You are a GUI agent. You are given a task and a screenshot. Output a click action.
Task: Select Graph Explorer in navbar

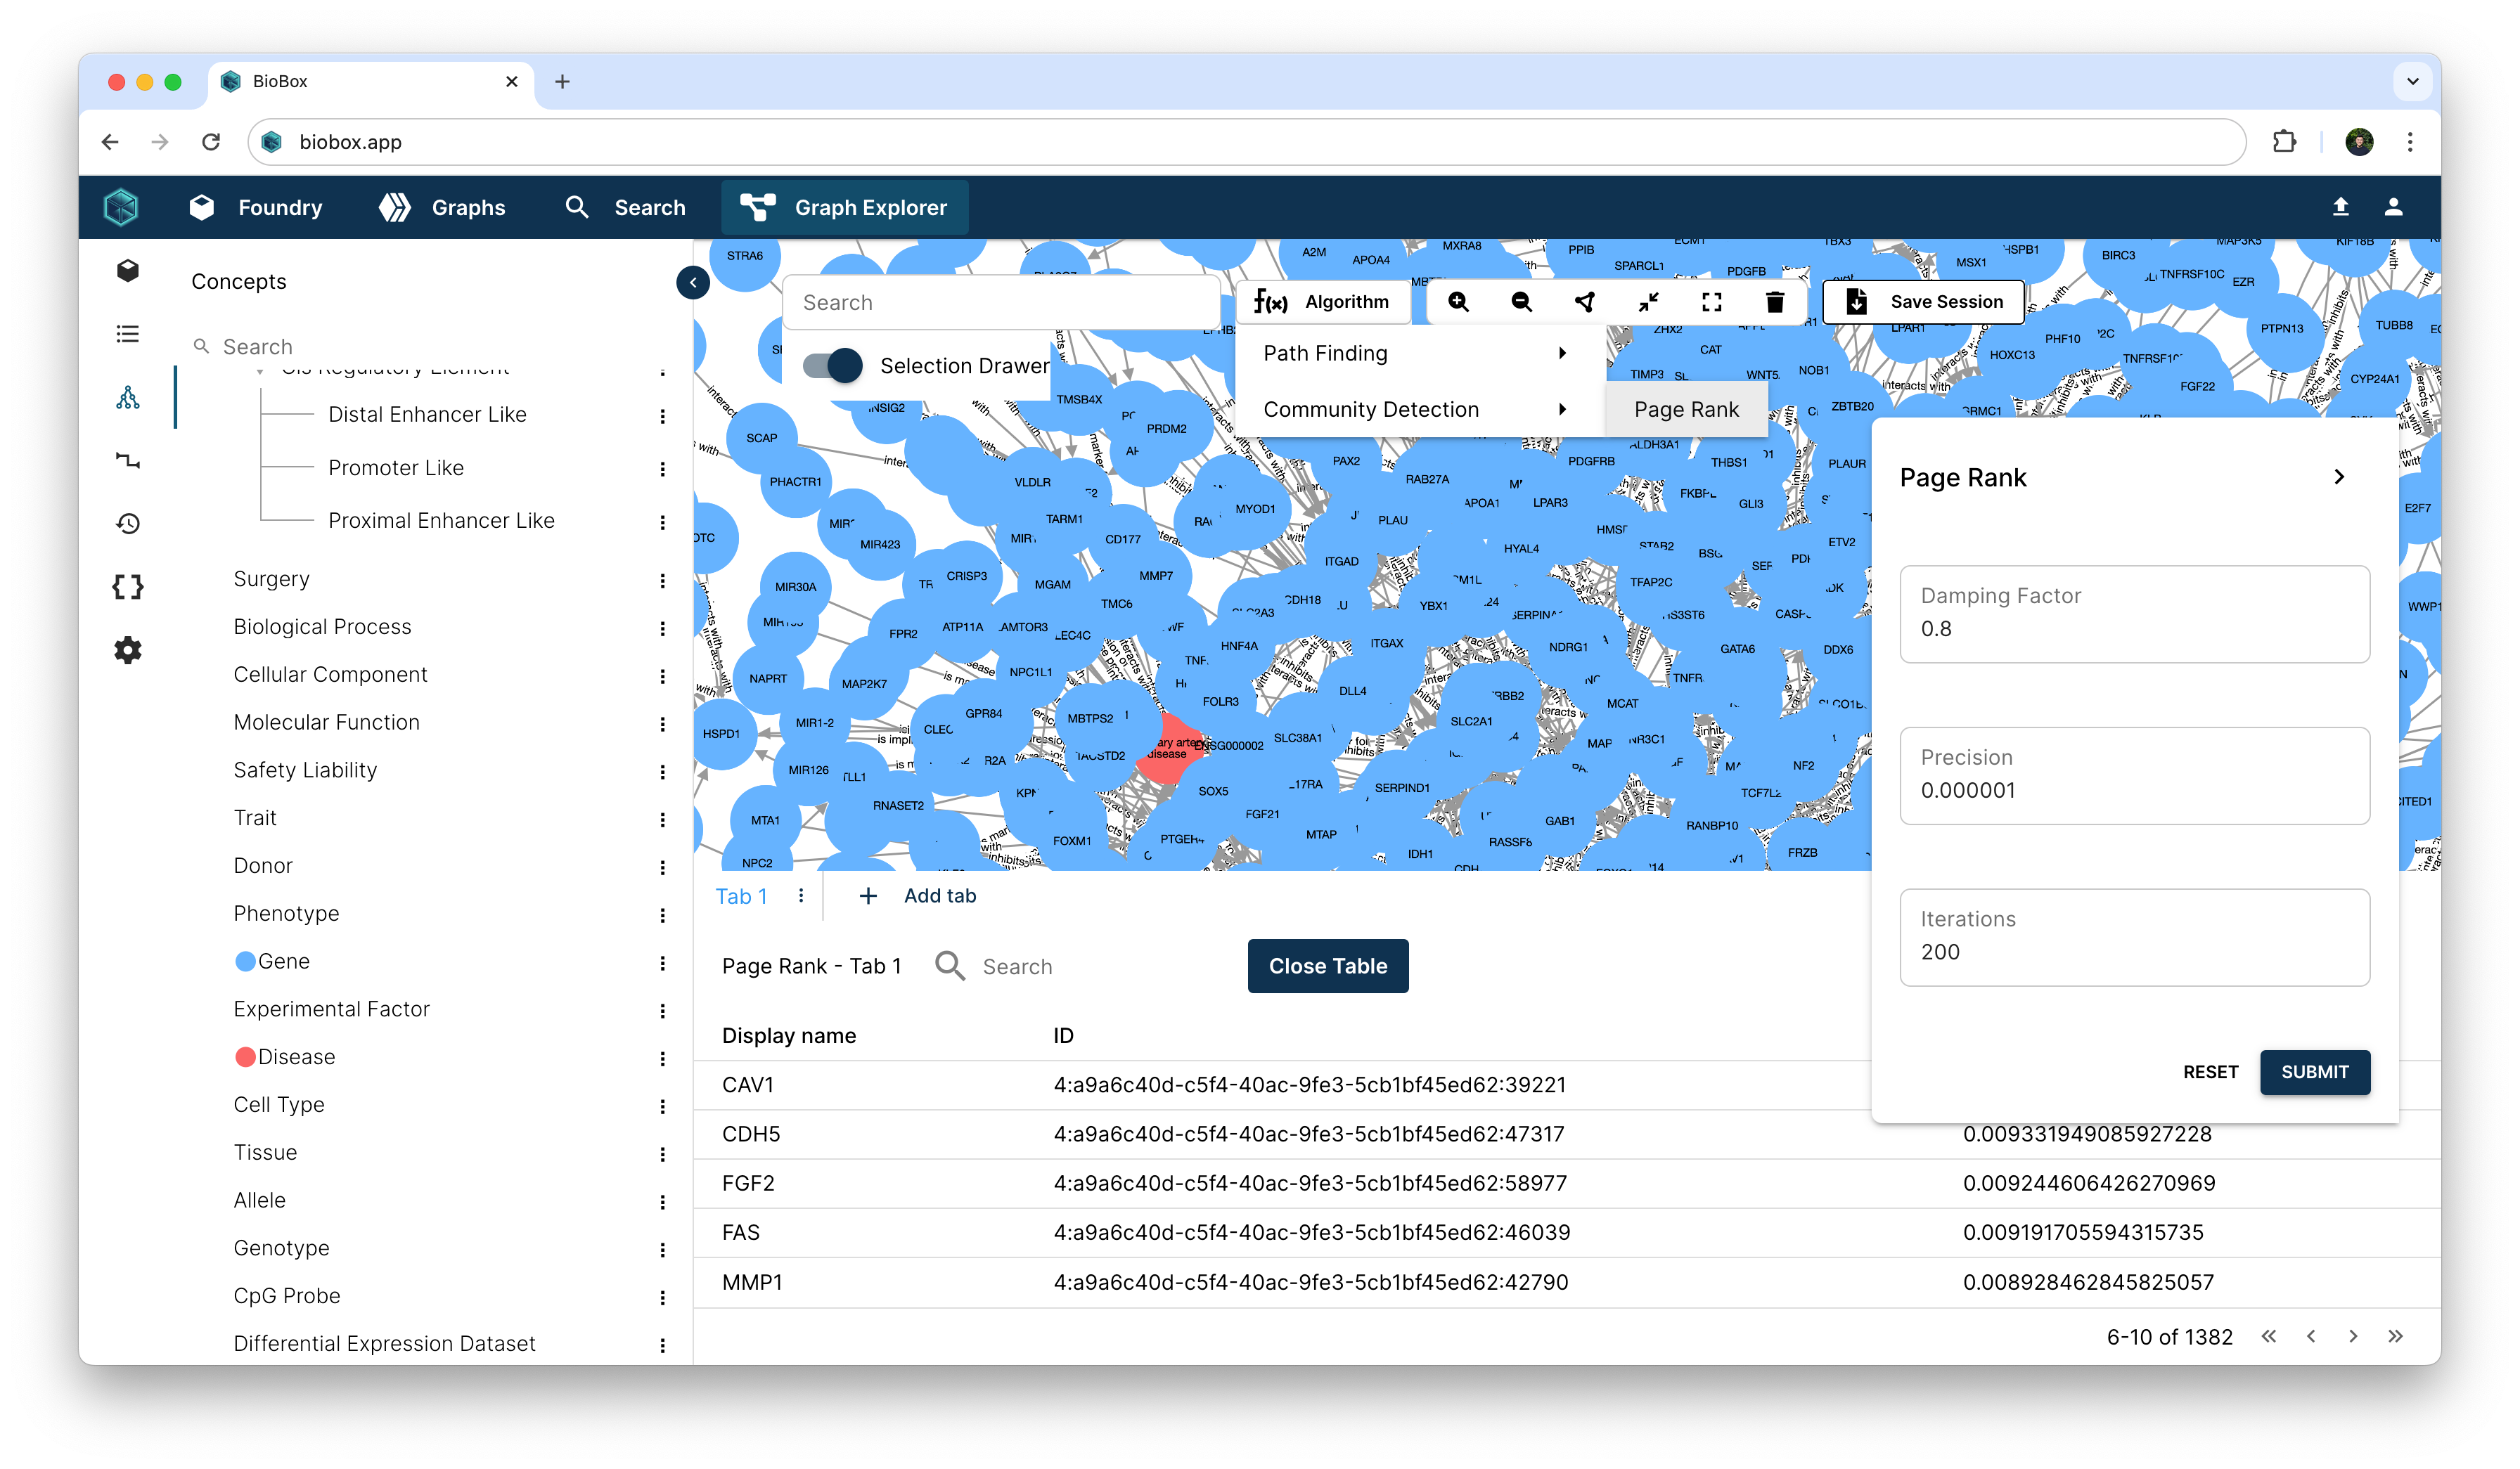(x=844, y=208)
